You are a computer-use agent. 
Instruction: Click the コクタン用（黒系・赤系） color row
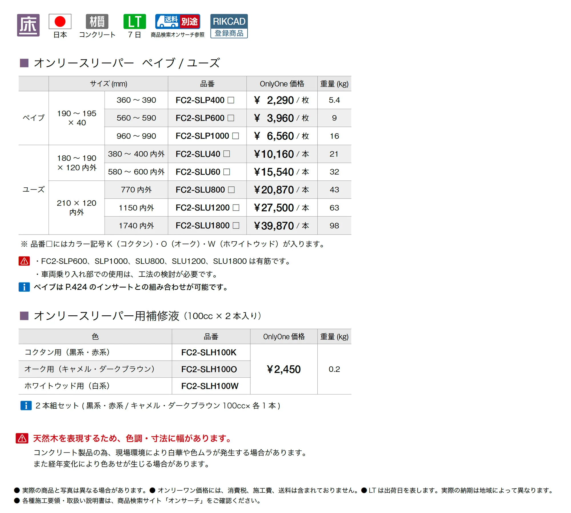pyautogui.click(x=95, y=352)
